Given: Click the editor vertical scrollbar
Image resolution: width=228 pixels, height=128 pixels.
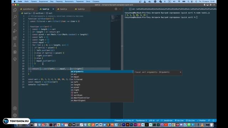Looking at the screenshot, I should tap(122, 66).
